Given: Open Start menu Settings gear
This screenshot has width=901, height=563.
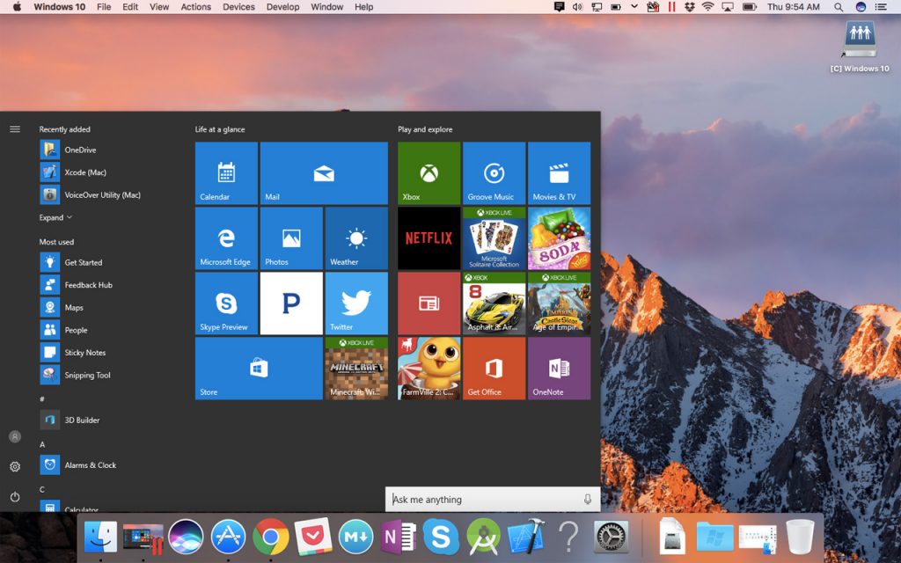Looking at the screenshot, I should coord(15,466).
